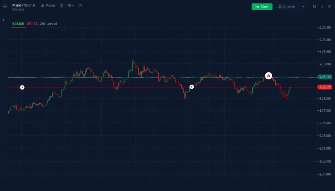Click the red DET.ST ticker label
This screenshot has width=335, height=191.
click(x=32, y=24)
